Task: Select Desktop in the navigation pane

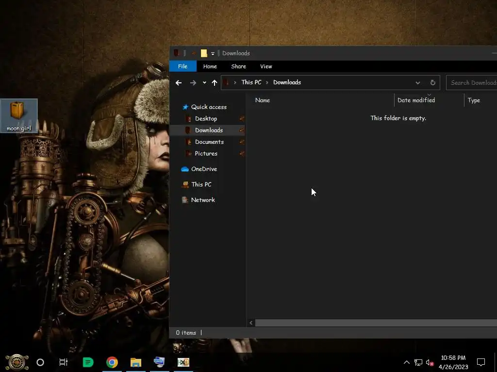Action: click(206, 119)
